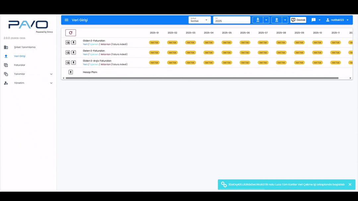This screenshot has height=201, width=358.
Task: Click the upload icon in Hesap Planı row
Action: [x=71, y=72]
